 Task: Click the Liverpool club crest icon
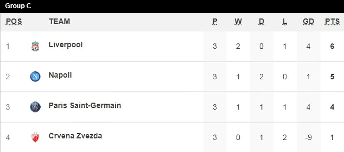(x=35, y=46)
